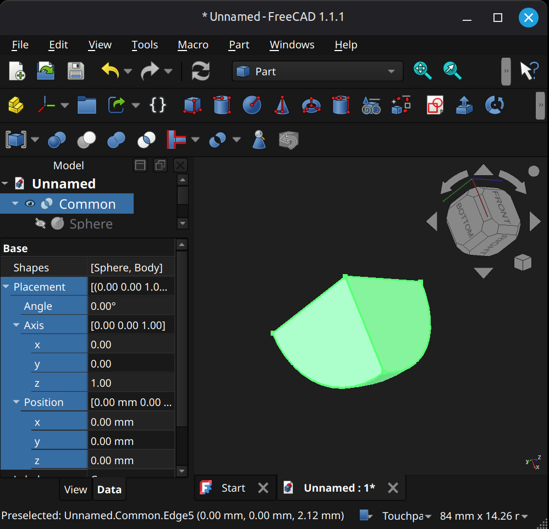Click the Shapes value [Sphere, Body]
The image size is (549, 529).
coord(131,268)
